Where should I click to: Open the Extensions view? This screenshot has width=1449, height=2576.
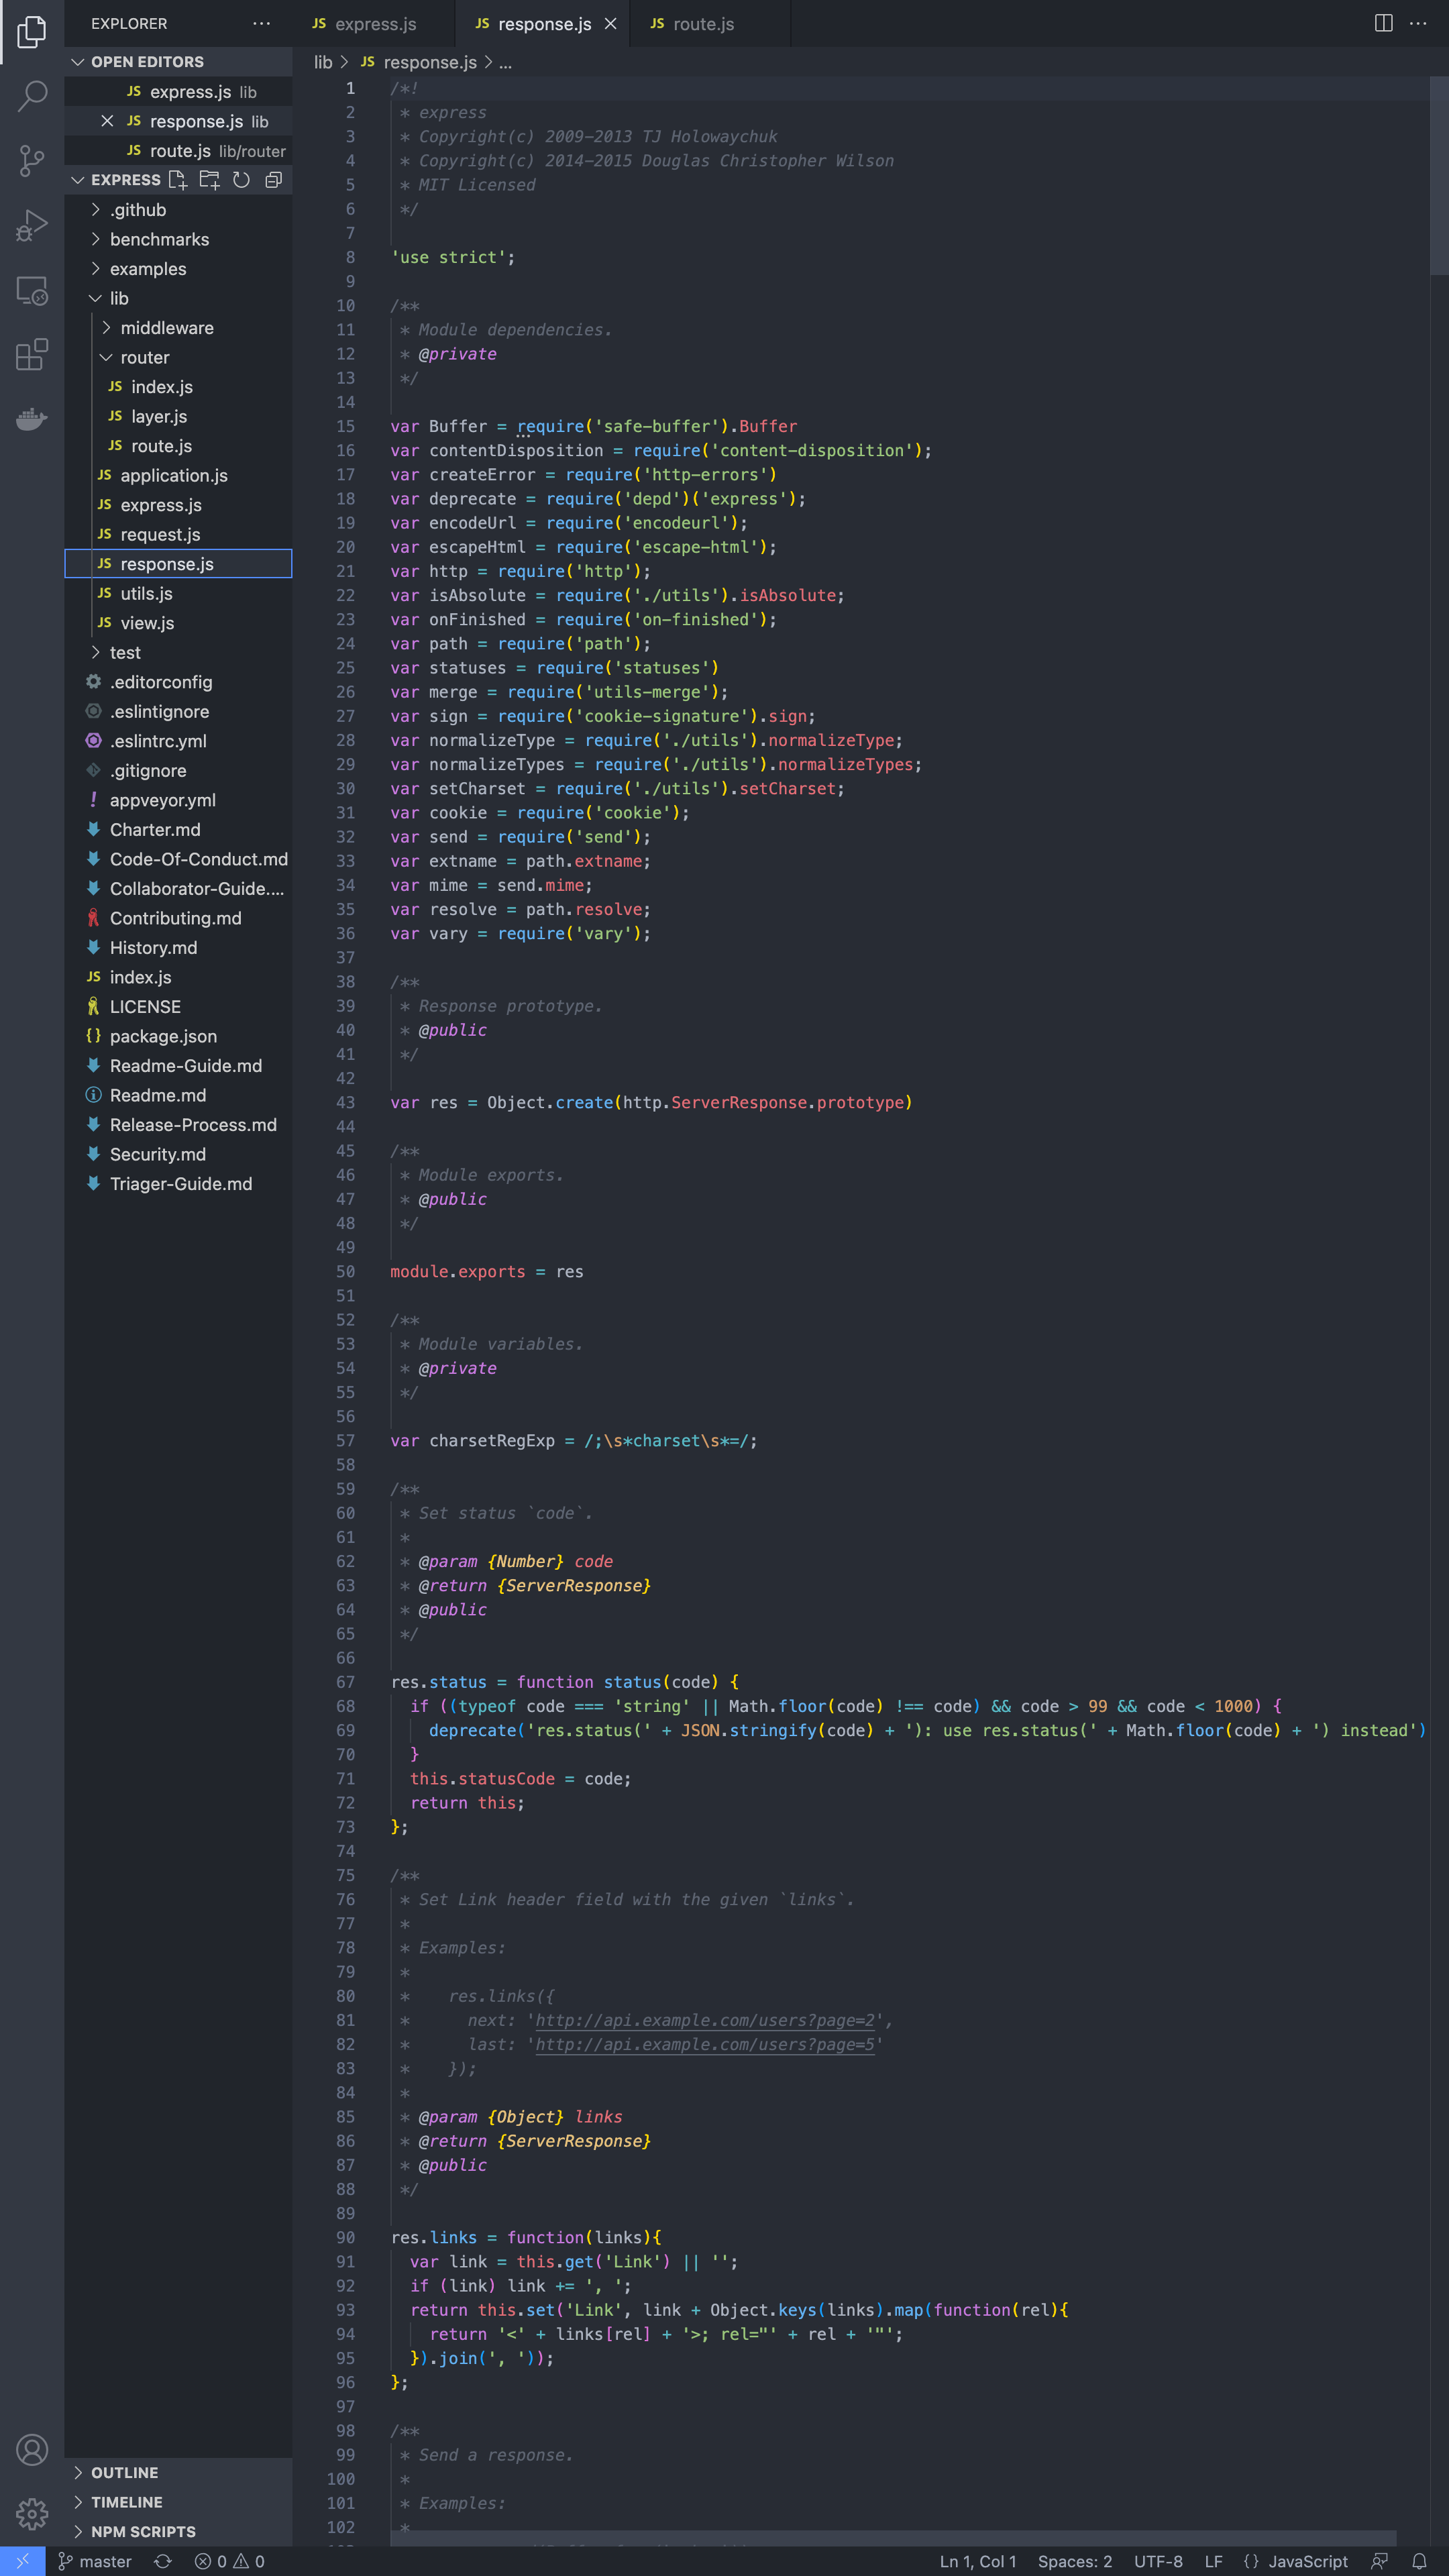click(32, 354)
